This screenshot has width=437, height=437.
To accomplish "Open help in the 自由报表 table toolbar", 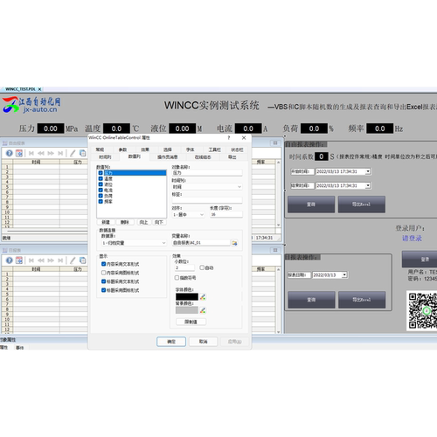I will (x=10, y=153).
